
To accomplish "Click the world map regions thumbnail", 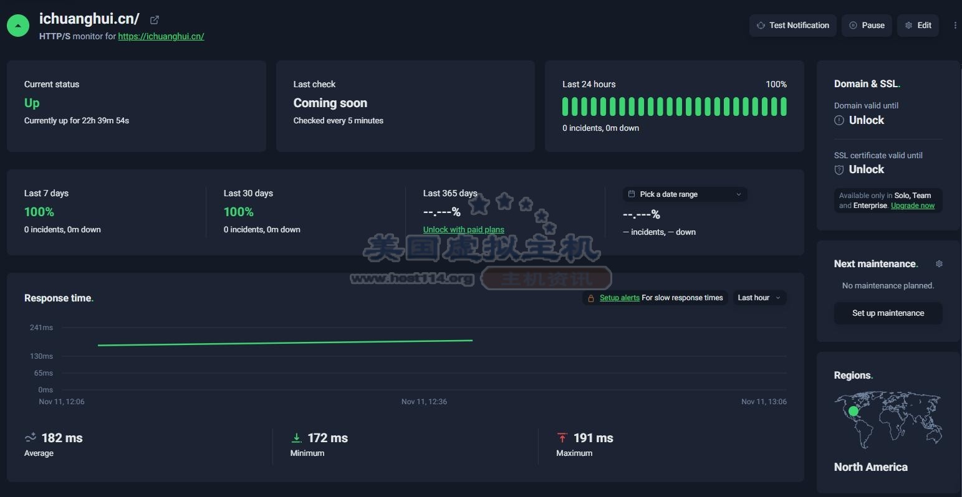I will tap(888, 419).
